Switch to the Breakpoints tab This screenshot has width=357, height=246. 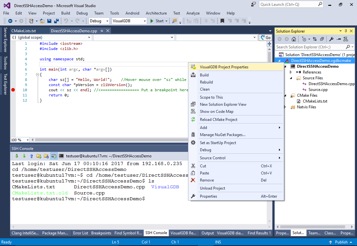(x=101, y=233)
